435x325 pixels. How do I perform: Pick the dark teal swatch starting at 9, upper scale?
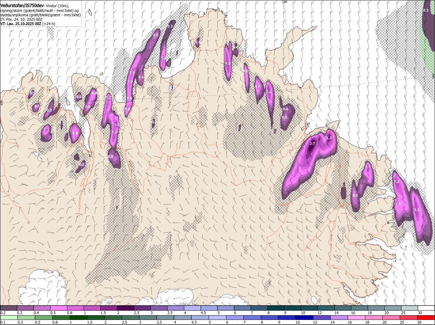click(293, 308)
